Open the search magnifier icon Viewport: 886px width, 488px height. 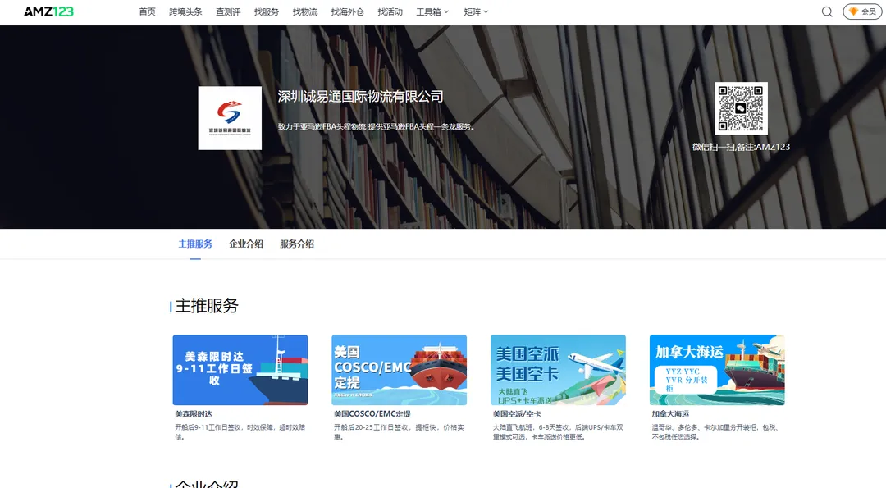click(827, 11)
